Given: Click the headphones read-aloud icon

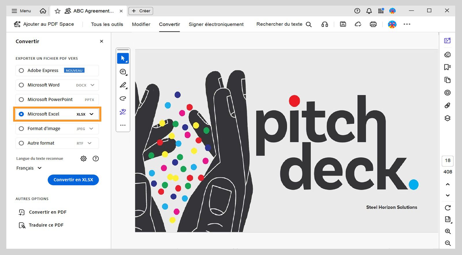Looking at the screenshot, I should point(325,24).
